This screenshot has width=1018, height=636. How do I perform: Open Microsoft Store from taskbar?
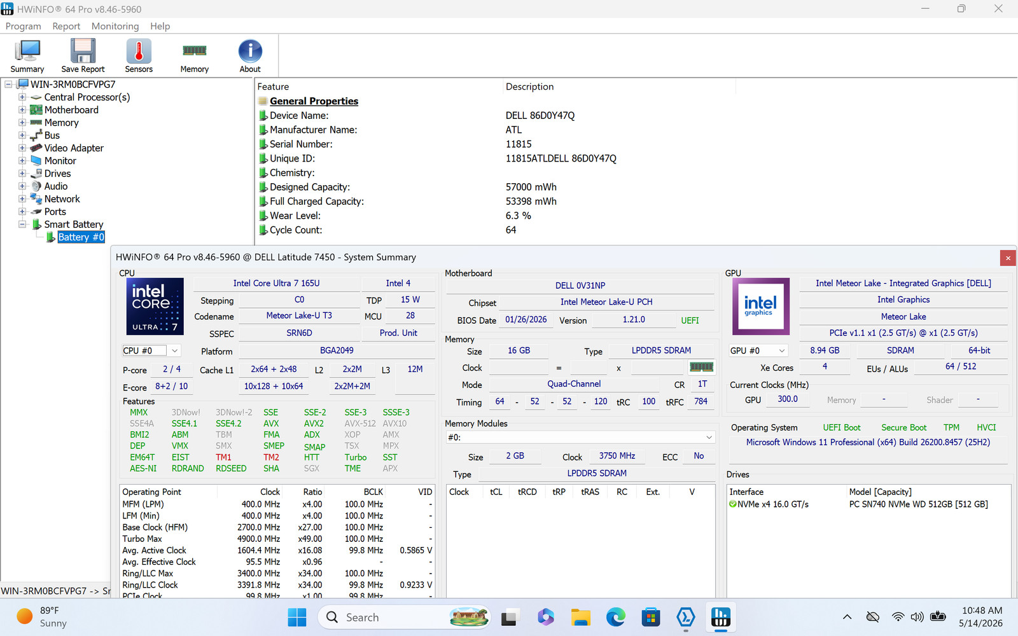point(650,617)
